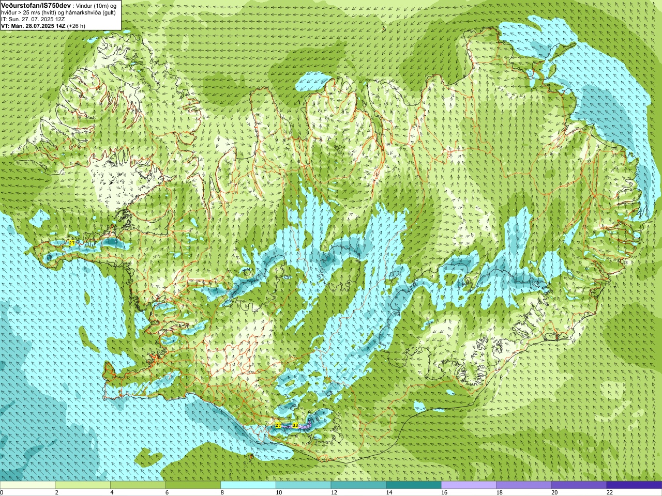Click the lavender 16–18 m/s legend swatch
This screenshot has height=496, width=662.
click(469, 485)
